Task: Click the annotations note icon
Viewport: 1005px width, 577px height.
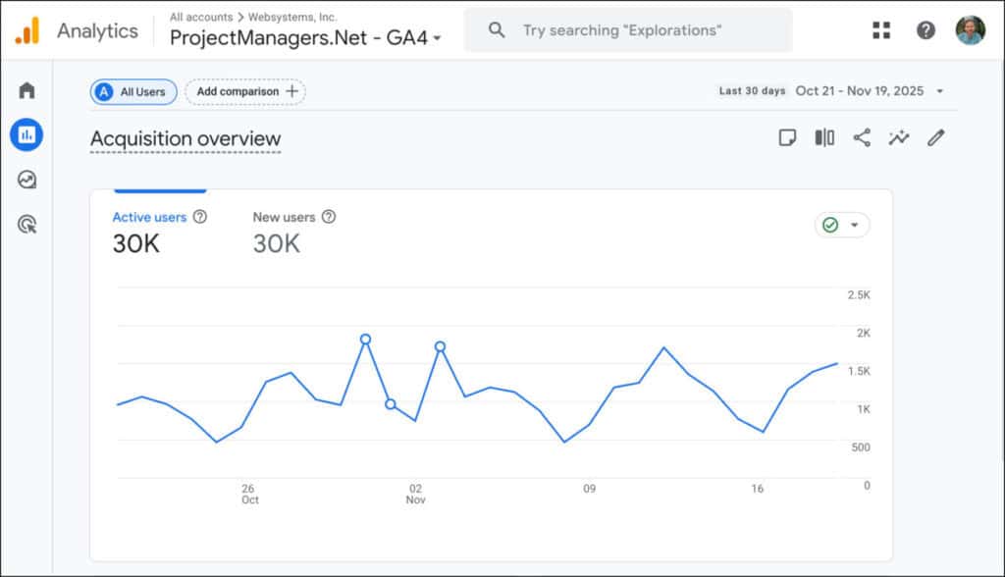Action: pos(787,138)
